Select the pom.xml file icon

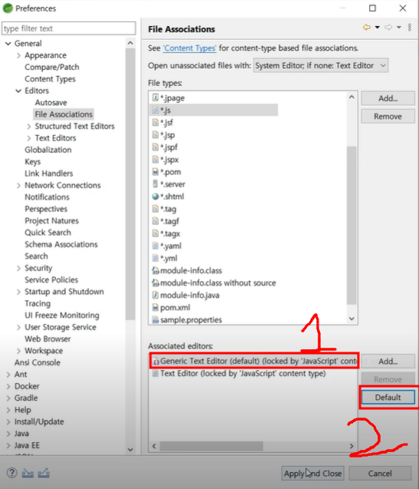[155, 308]
